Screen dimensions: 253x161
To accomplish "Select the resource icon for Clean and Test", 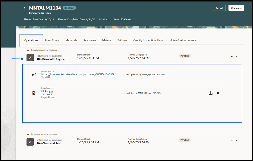I will 30,142.
